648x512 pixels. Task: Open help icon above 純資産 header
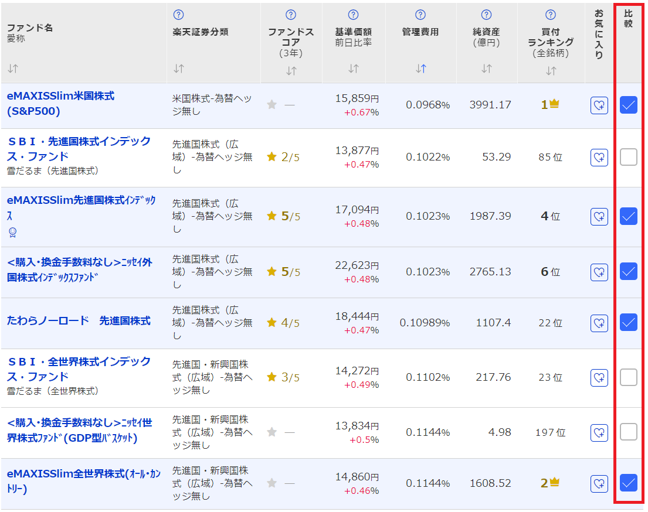click(x=486, y=15)
